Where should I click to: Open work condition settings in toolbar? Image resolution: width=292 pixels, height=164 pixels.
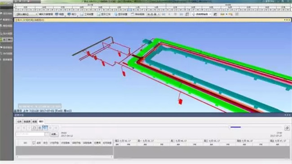[87, 14]
